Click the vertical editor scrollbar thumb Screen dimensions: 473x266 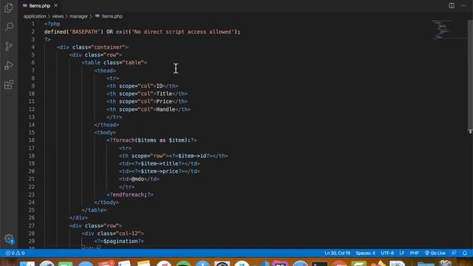pyautogui.click(x=470, y=75)
